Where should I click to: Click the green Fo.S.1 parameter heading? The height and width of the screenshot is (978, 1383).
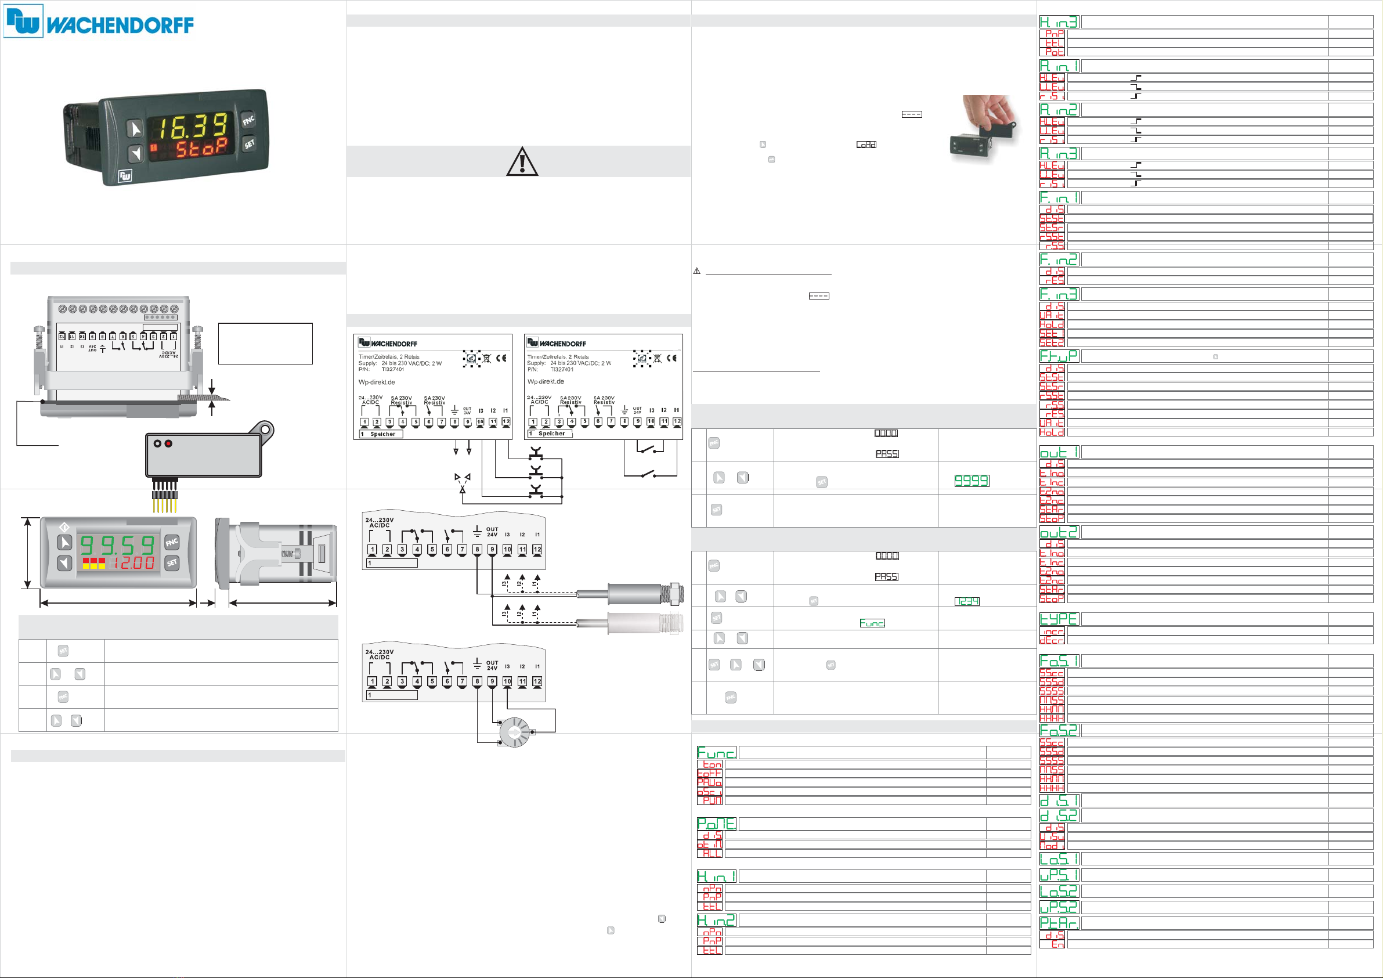point(1059,661)
